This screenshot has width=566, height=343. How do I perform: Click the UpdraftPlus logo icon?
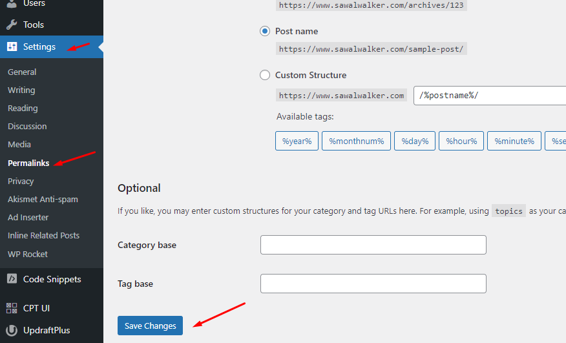tap(12, 330)
